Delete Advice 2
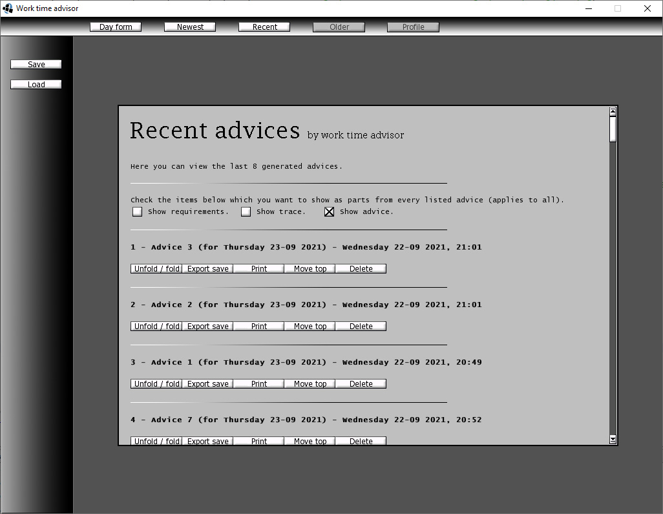Screen dimensions: 663x514 coord(361,326)
